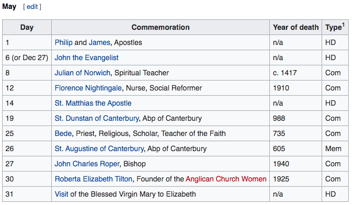Click the c. 1417 year cell
354x205 pixels.
[296, 73]
